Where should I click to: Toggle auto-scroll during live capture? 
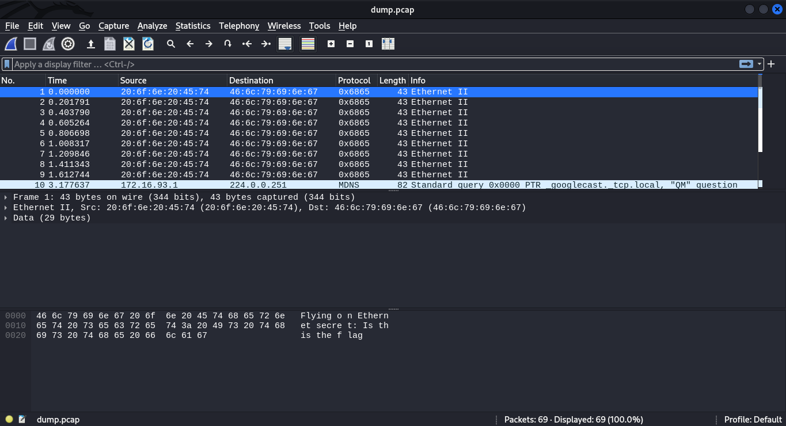click(x=285, y=44)
